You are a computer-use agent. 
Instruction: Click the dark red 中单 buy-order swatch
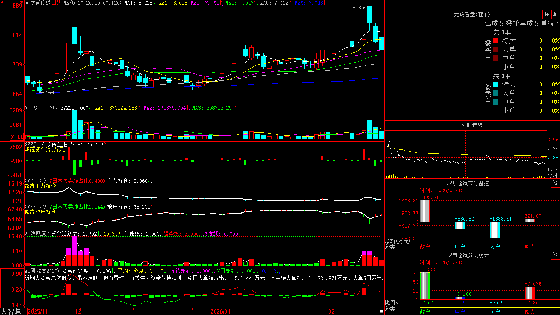(496, 58)
